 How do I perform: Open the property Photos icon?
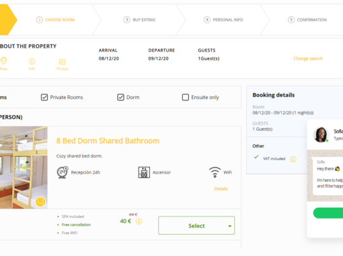click(x=62, y=62)
